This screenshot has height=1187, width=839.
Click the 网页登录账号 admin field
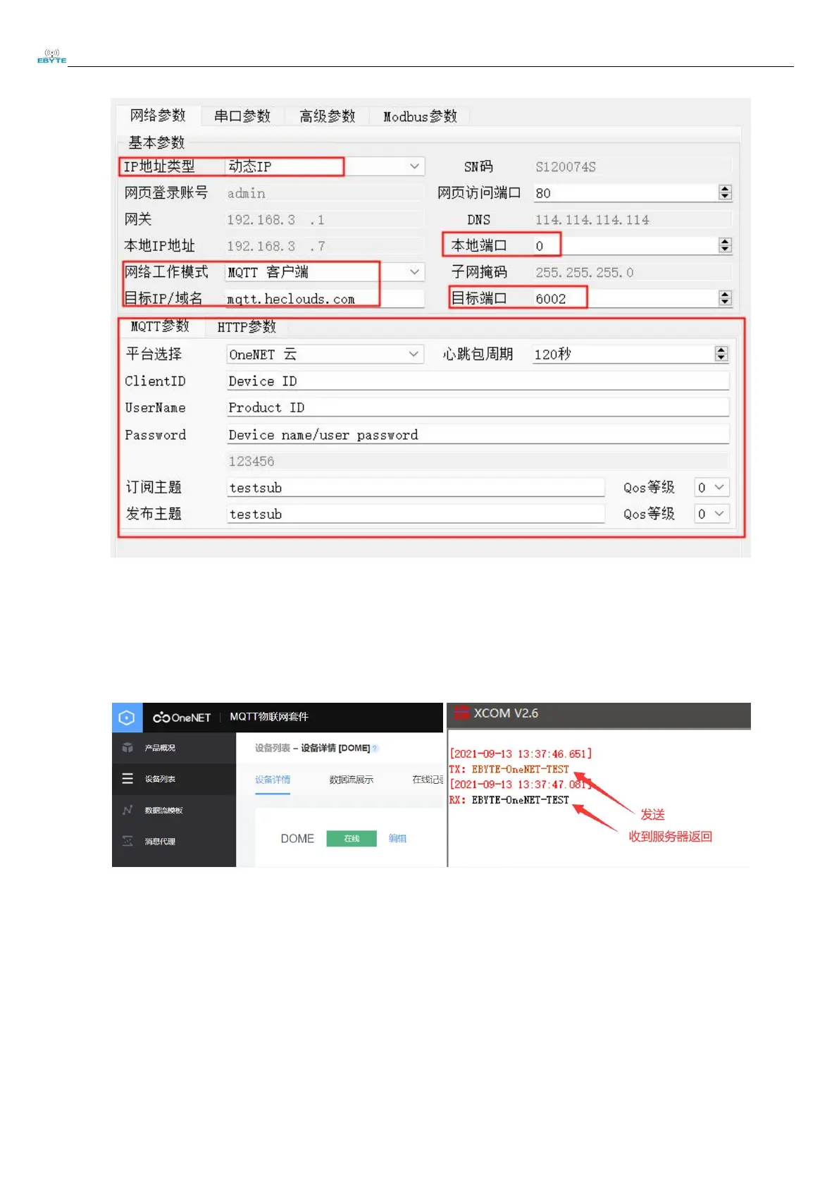pyautogui.click(x=325, y=193)
